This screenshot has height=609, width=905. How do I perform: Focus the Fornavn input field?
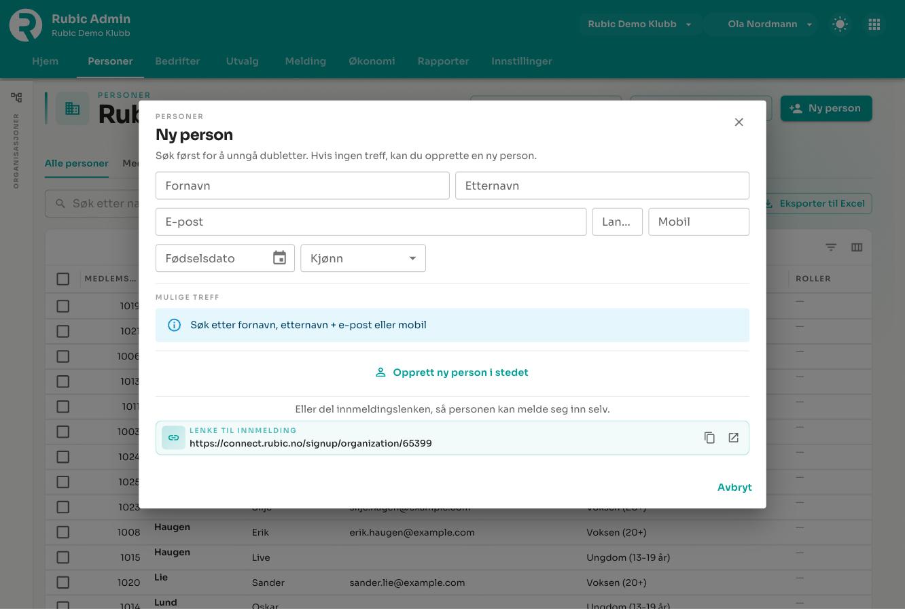[302, 186]
